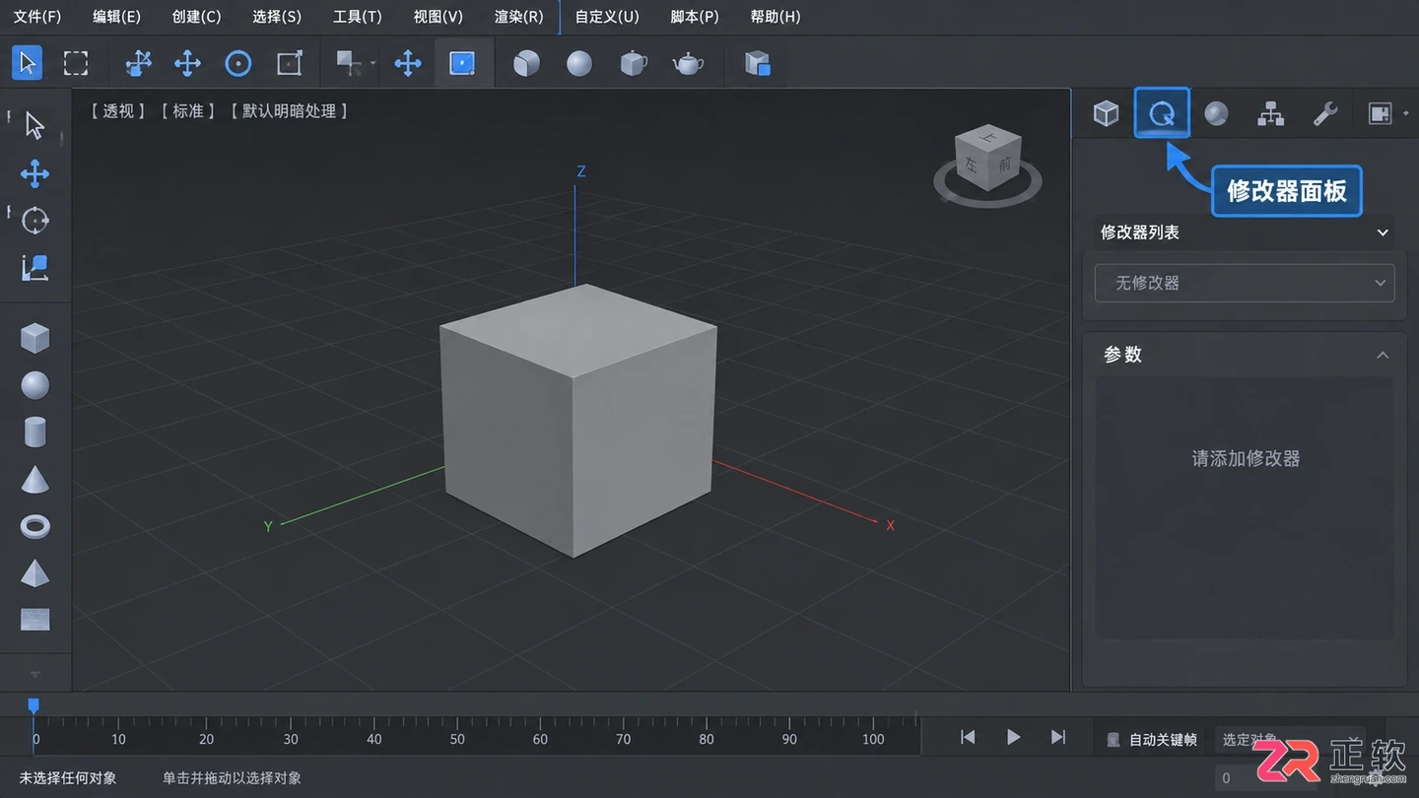Click the blue timeline slider marker at frame 0
The image size is (1419, 798).
34,705
